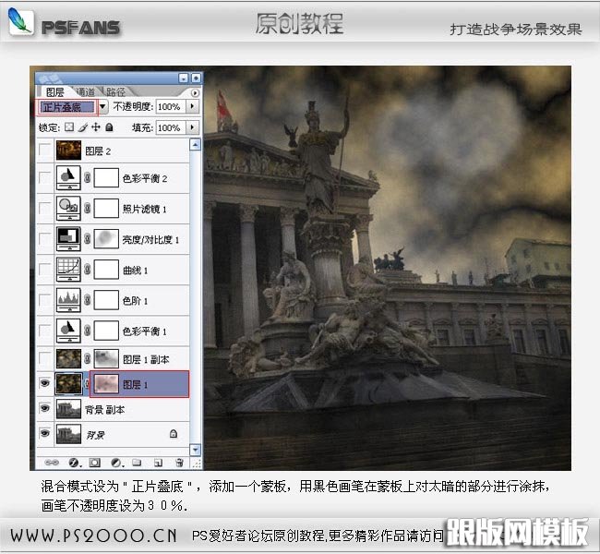Expand the 填充 fill arrow
The height and width of the screenshot is (554, 600).
pos(192,127)
